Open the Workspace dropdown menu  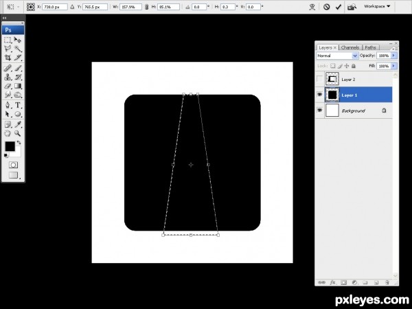click(377, 6)
